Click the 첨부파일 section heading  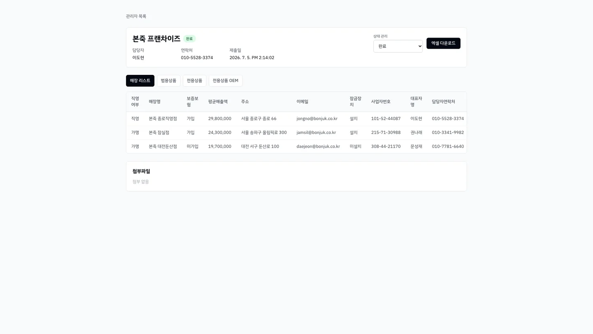pyautogui.click(x=141, y=172)
